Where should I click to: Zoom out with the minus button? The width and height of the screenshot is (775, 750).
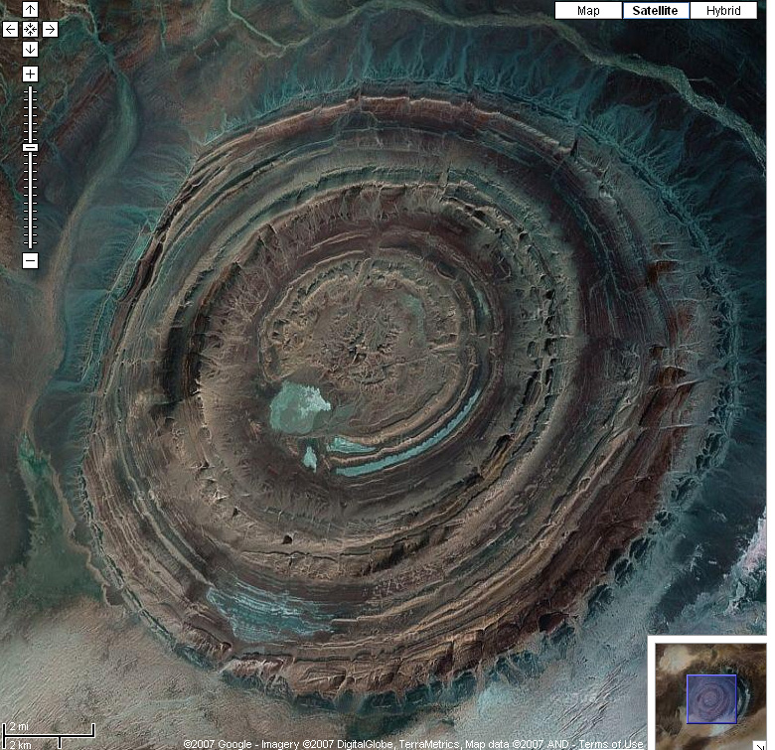coord(30,260)
